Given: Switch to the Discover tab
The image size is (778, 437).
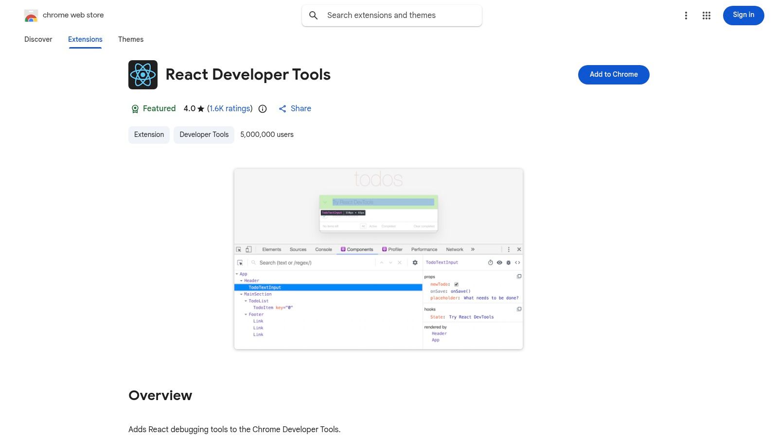Looking at the screenshot, I should (38, 39).
